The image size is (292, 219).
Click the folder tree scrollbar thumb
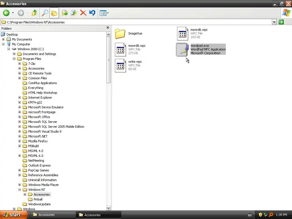pyautogui.click(x=109, y=60)
